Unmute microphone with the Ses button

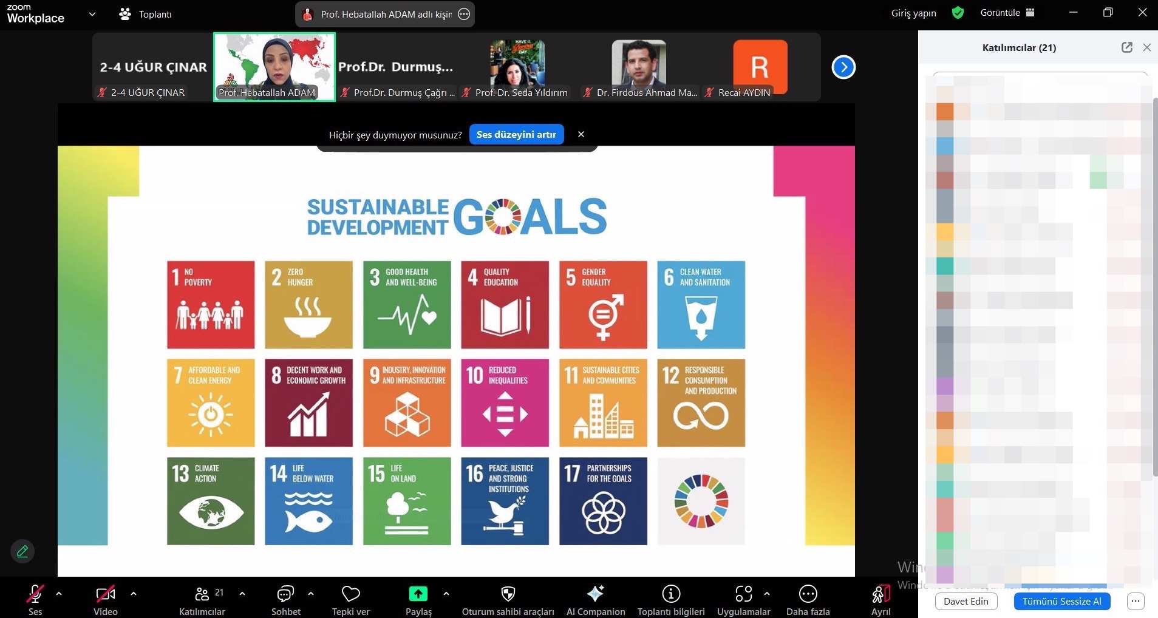click(35, 600)
